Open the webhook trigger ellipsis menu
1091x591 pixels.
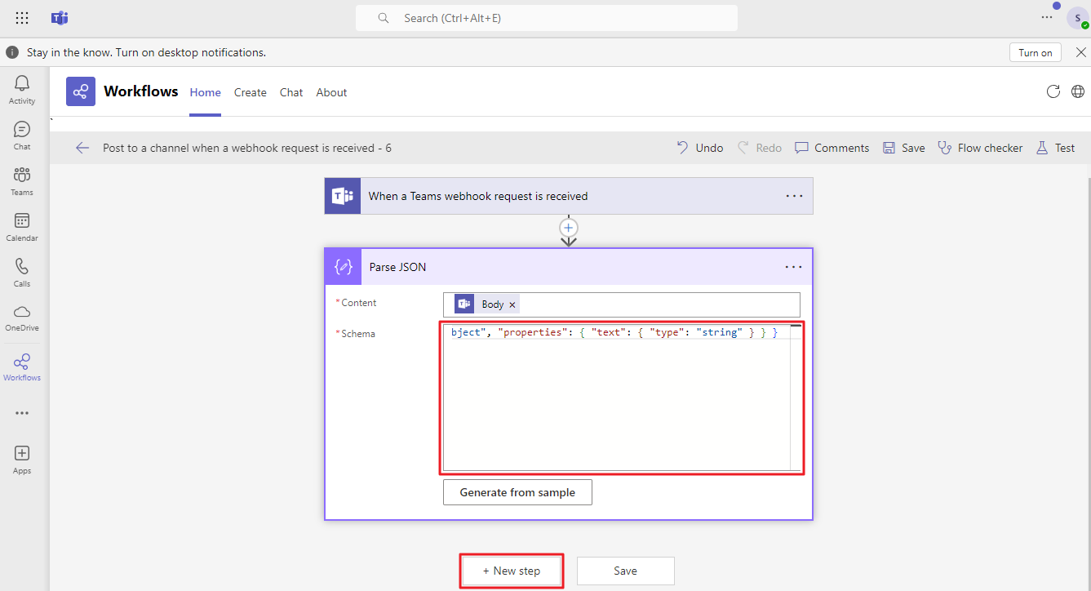pyautogui.click(x=794, y=196)
